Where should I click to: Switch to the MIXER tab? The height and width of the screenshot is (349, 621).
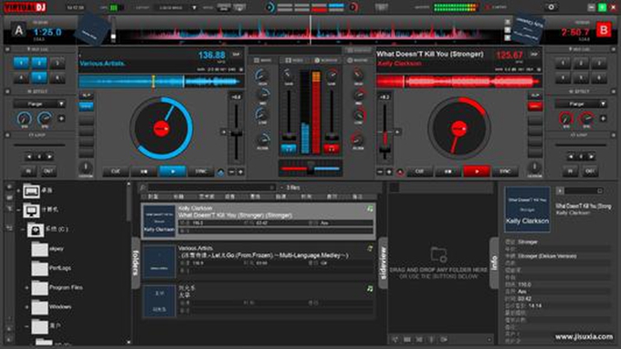263,60
